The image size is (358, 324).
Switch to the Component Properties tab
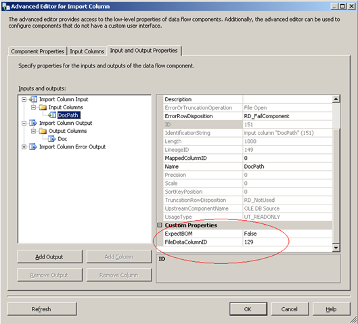tap(37, 51)
